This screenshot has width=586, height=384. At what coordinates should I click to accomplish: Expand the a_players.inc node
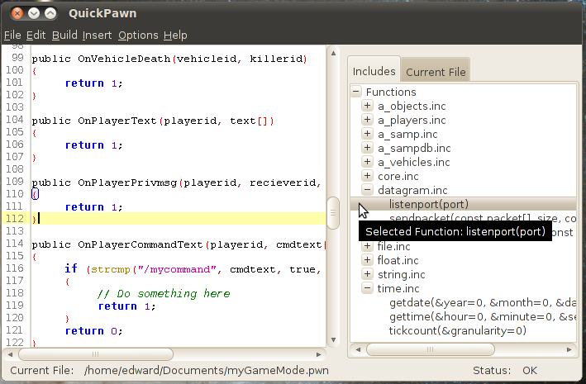tap(368, 121)
